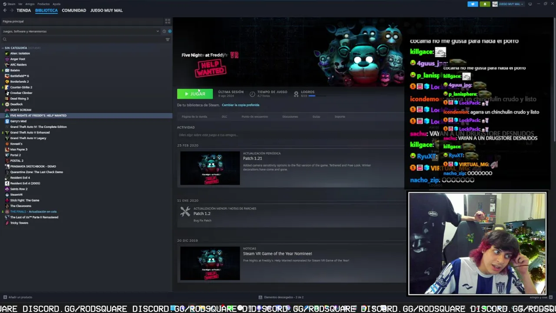Go back with the left arrow

pos(5,10)
